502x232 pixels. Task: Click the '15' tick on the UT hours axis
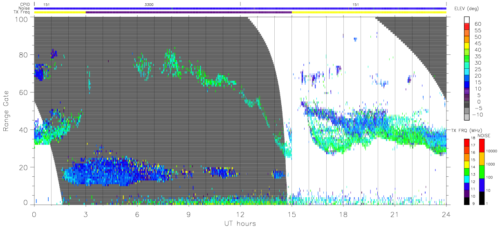(291, 214)
